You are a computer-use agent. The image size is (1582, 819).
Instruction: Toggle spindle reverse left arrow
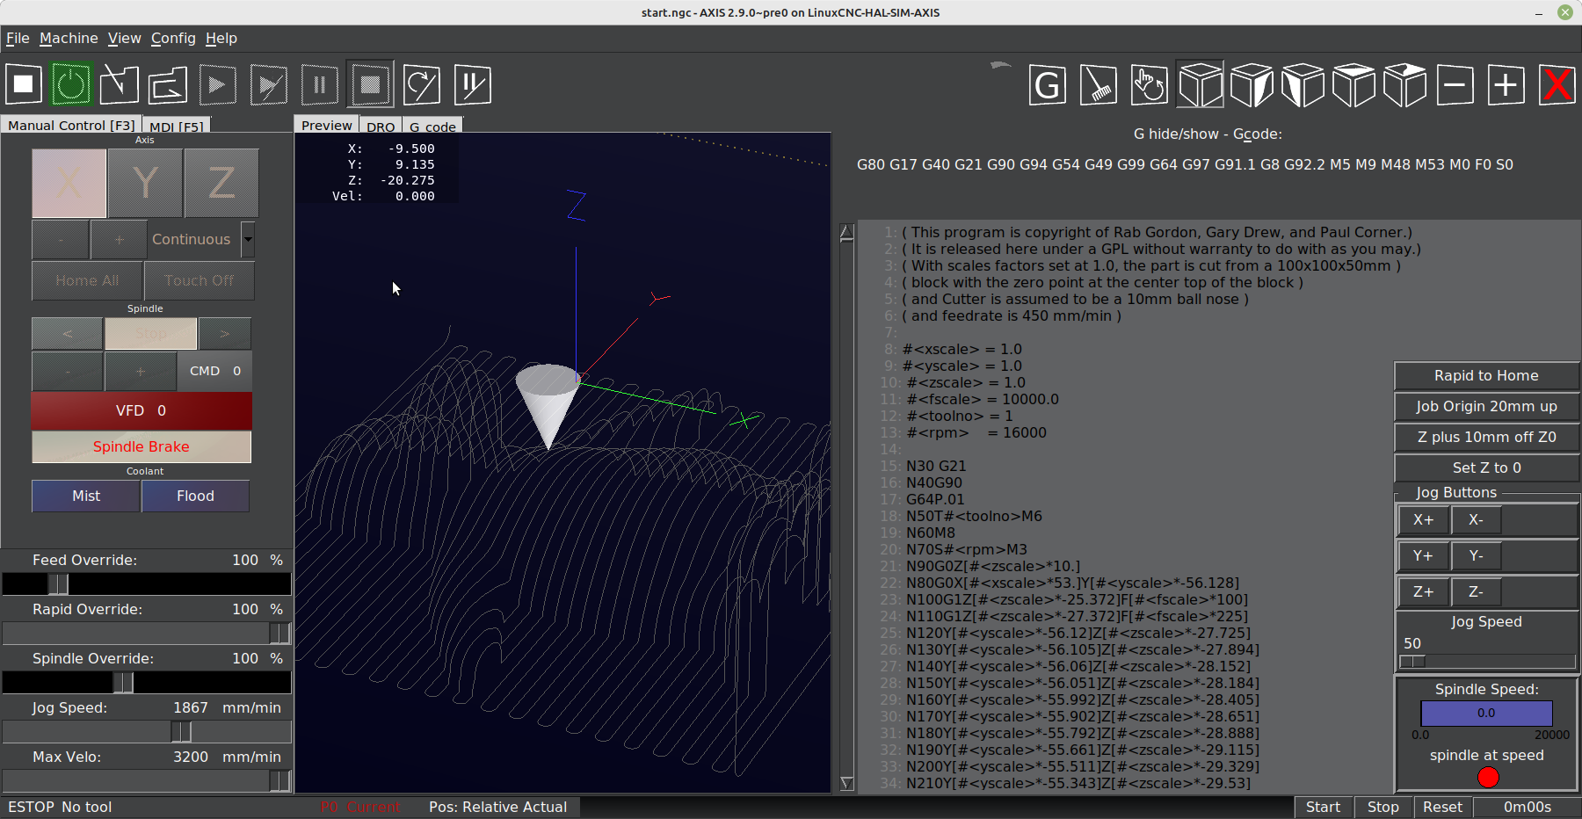tap(68, 334)
